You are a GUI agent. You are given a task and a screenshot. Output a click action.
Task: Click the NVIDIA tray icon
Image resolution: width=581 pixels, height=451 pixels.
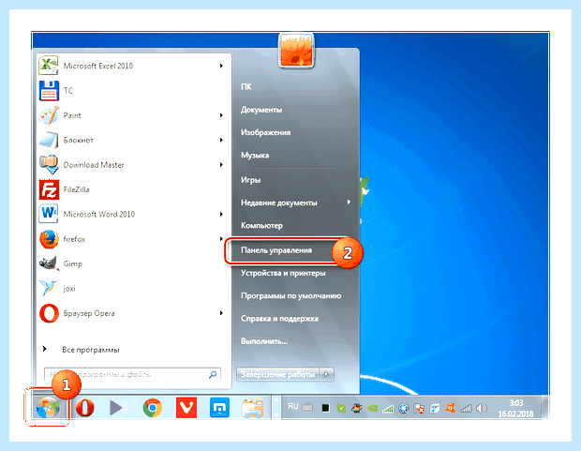coord(373,409)
